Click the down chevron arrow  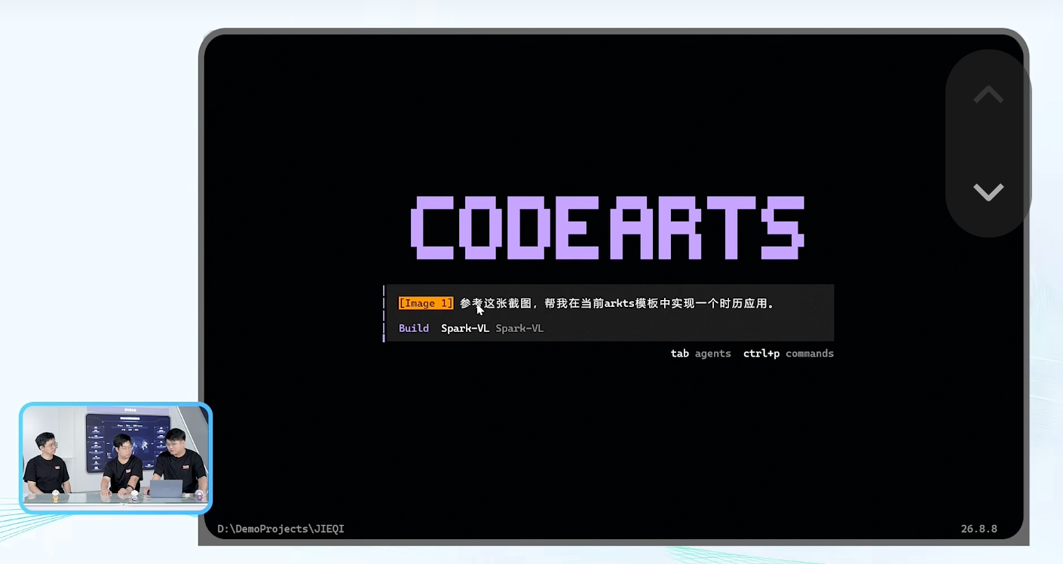click(988, 192)
